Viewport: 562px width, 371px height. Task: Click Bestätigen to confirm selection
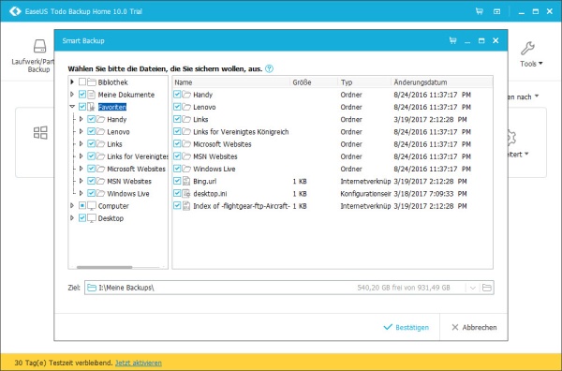click(x=406, y=327)
